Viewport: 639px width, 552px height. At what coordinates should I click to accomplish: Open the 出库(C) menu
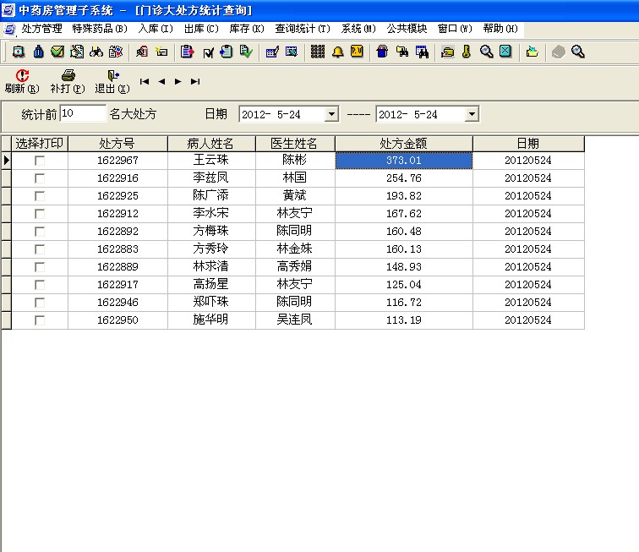(201, 29)
